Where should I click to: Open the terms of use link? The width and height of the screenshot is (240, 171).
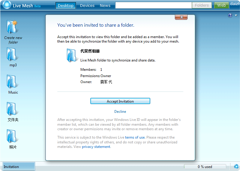point(135,137)
